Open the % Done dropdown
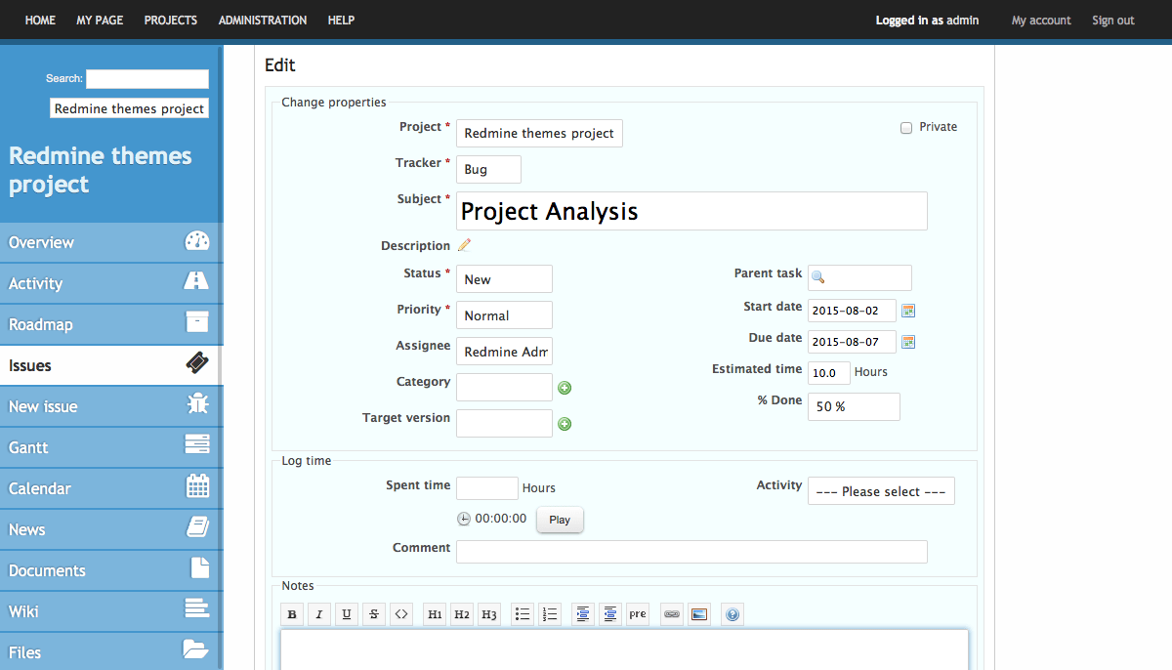This screenshot has height=670, width=1172. 854,406
